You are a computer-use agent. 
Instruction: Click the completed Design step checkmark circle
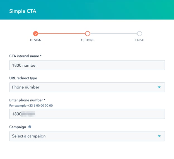coord(35,34)
